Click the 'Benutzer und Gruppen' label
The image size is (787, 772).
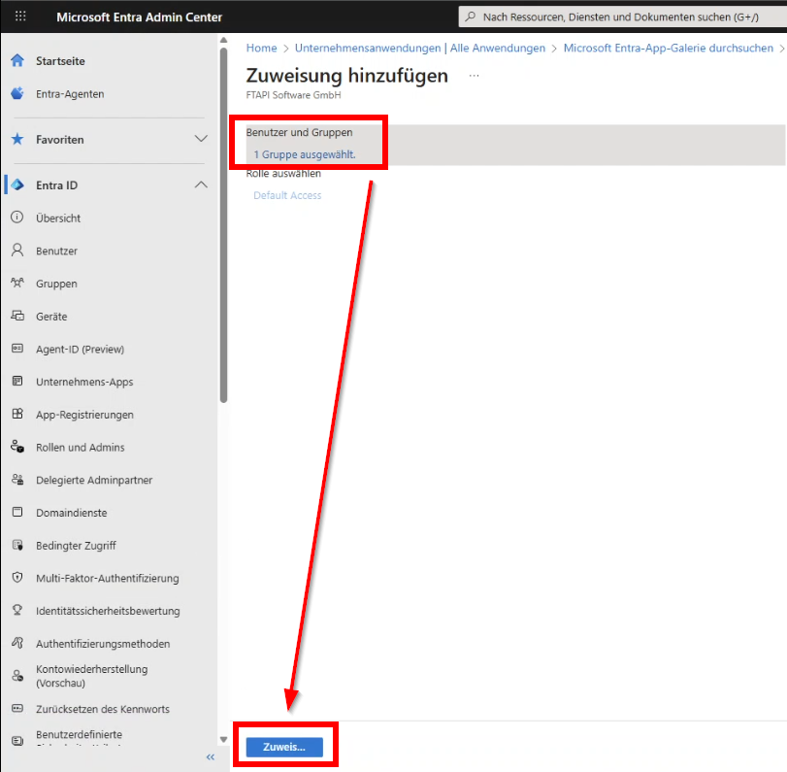click(299, 132)
